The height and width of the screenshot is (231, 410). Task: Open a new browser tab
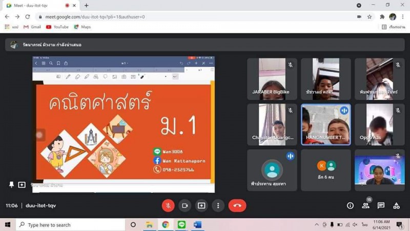click(x=86, y=5)
